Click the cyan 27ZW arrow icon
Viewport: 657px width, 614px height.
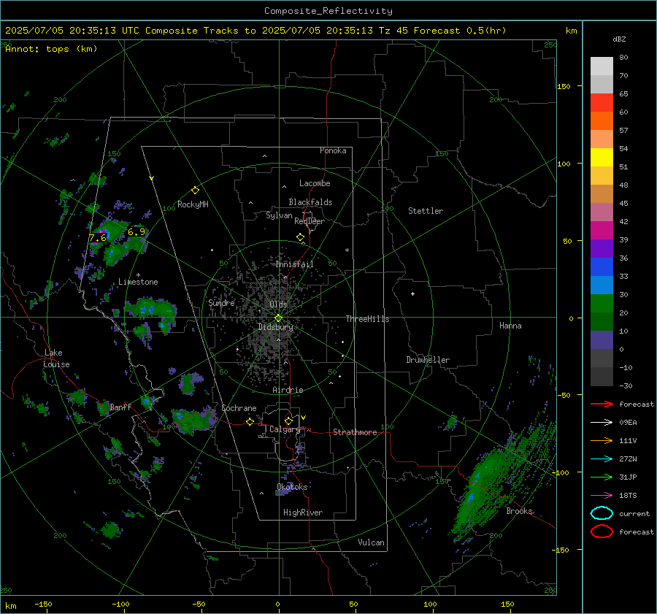click(602, 459)
